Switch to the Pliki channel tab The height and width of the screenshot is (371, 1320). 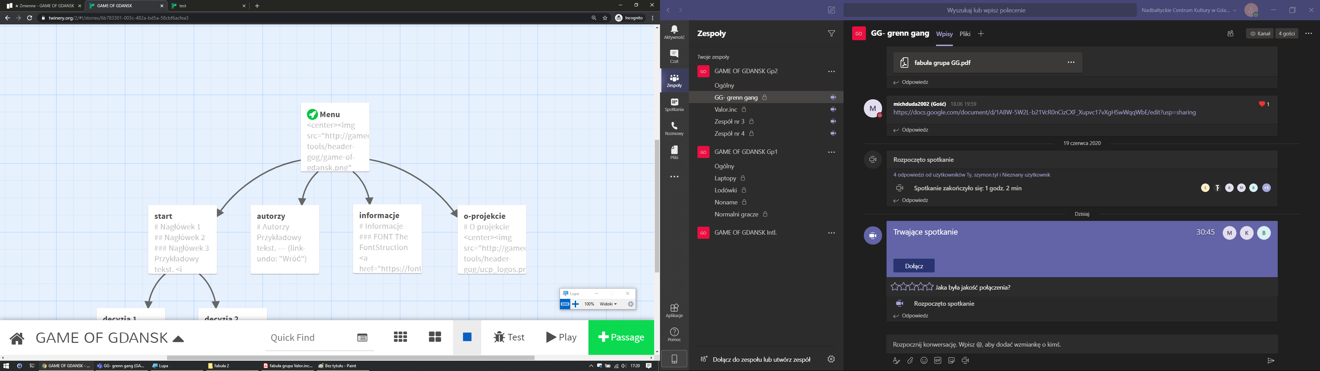[965, 34]
